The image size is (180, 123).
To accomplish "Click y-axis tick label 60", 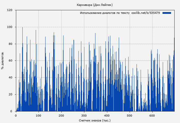I will (11, 61).
